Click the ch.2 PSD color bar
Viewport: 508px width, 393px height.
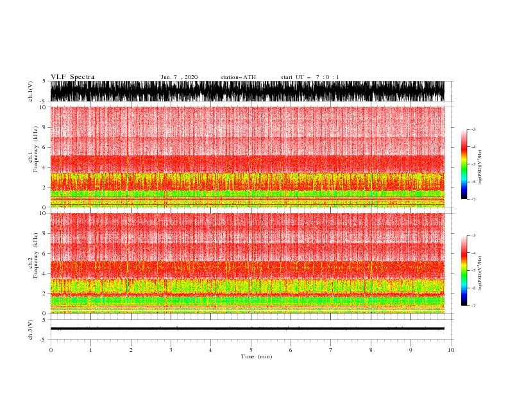click(464, 270)
